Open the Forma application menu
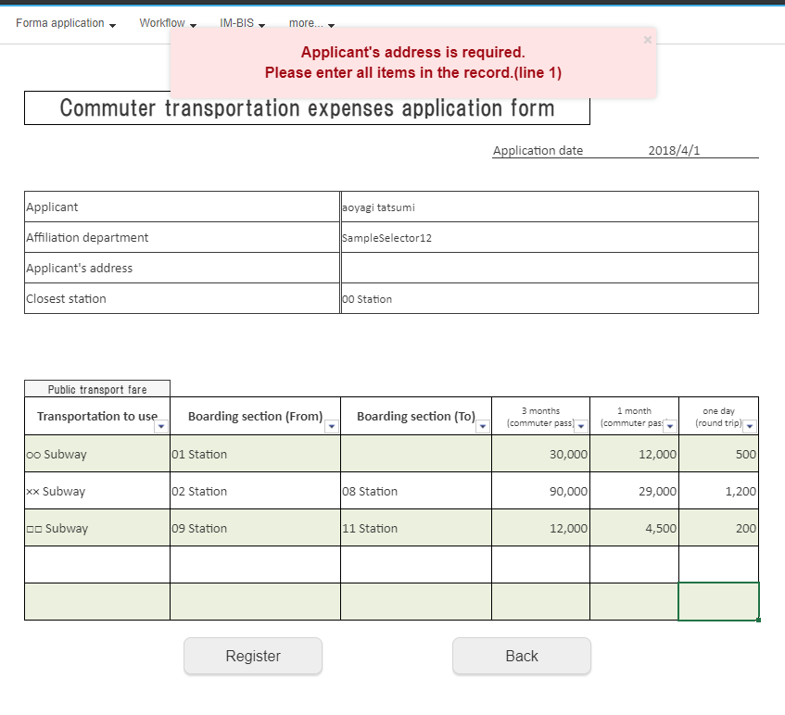 coord(66,23)
